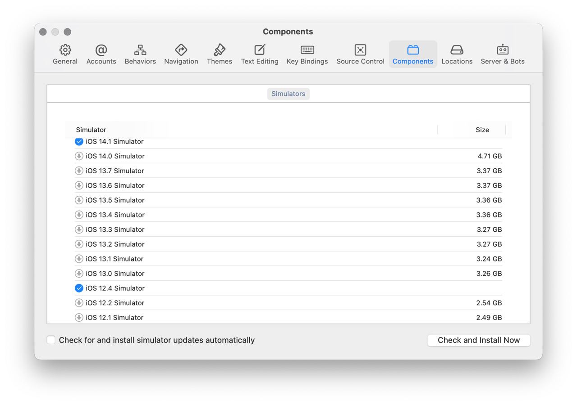Click the download arrow for iOS 13.5 Simulator
The width and height of the screenshot is (577, 405).
[79, 200]
